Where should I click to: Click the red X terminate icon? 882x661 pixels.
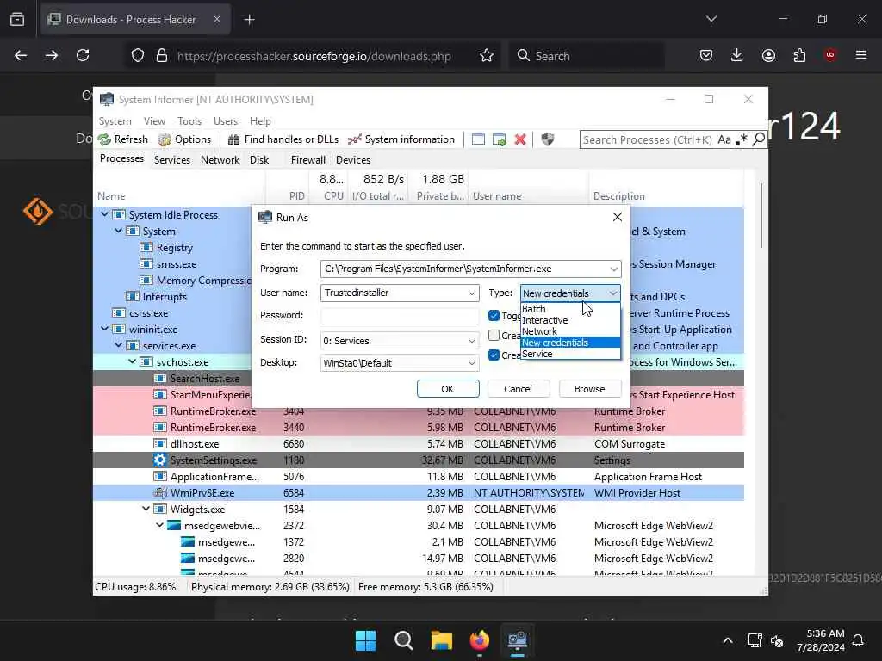520,139
